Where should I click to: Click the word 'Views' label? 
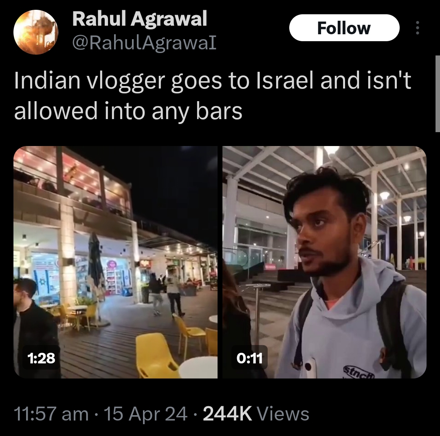(x=283, y=414)
